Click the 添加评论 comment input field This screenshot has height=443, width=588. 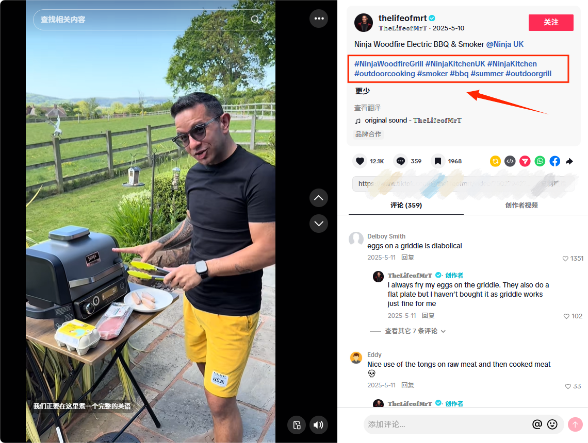[444, 424]
